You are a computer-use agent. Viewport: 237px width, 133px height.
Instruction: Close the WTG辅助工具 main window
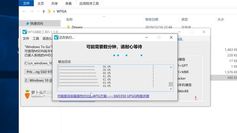click(204, 32)
